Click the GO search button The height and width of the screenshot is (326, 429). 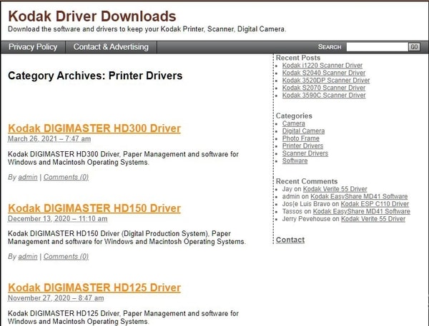tap(414, 47)
